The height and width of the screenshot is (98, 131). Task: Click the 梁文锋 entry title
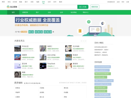25,64
